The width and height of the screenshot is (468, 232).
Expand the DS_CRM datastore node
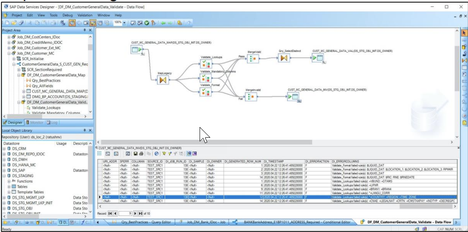(x=4, y=149)
